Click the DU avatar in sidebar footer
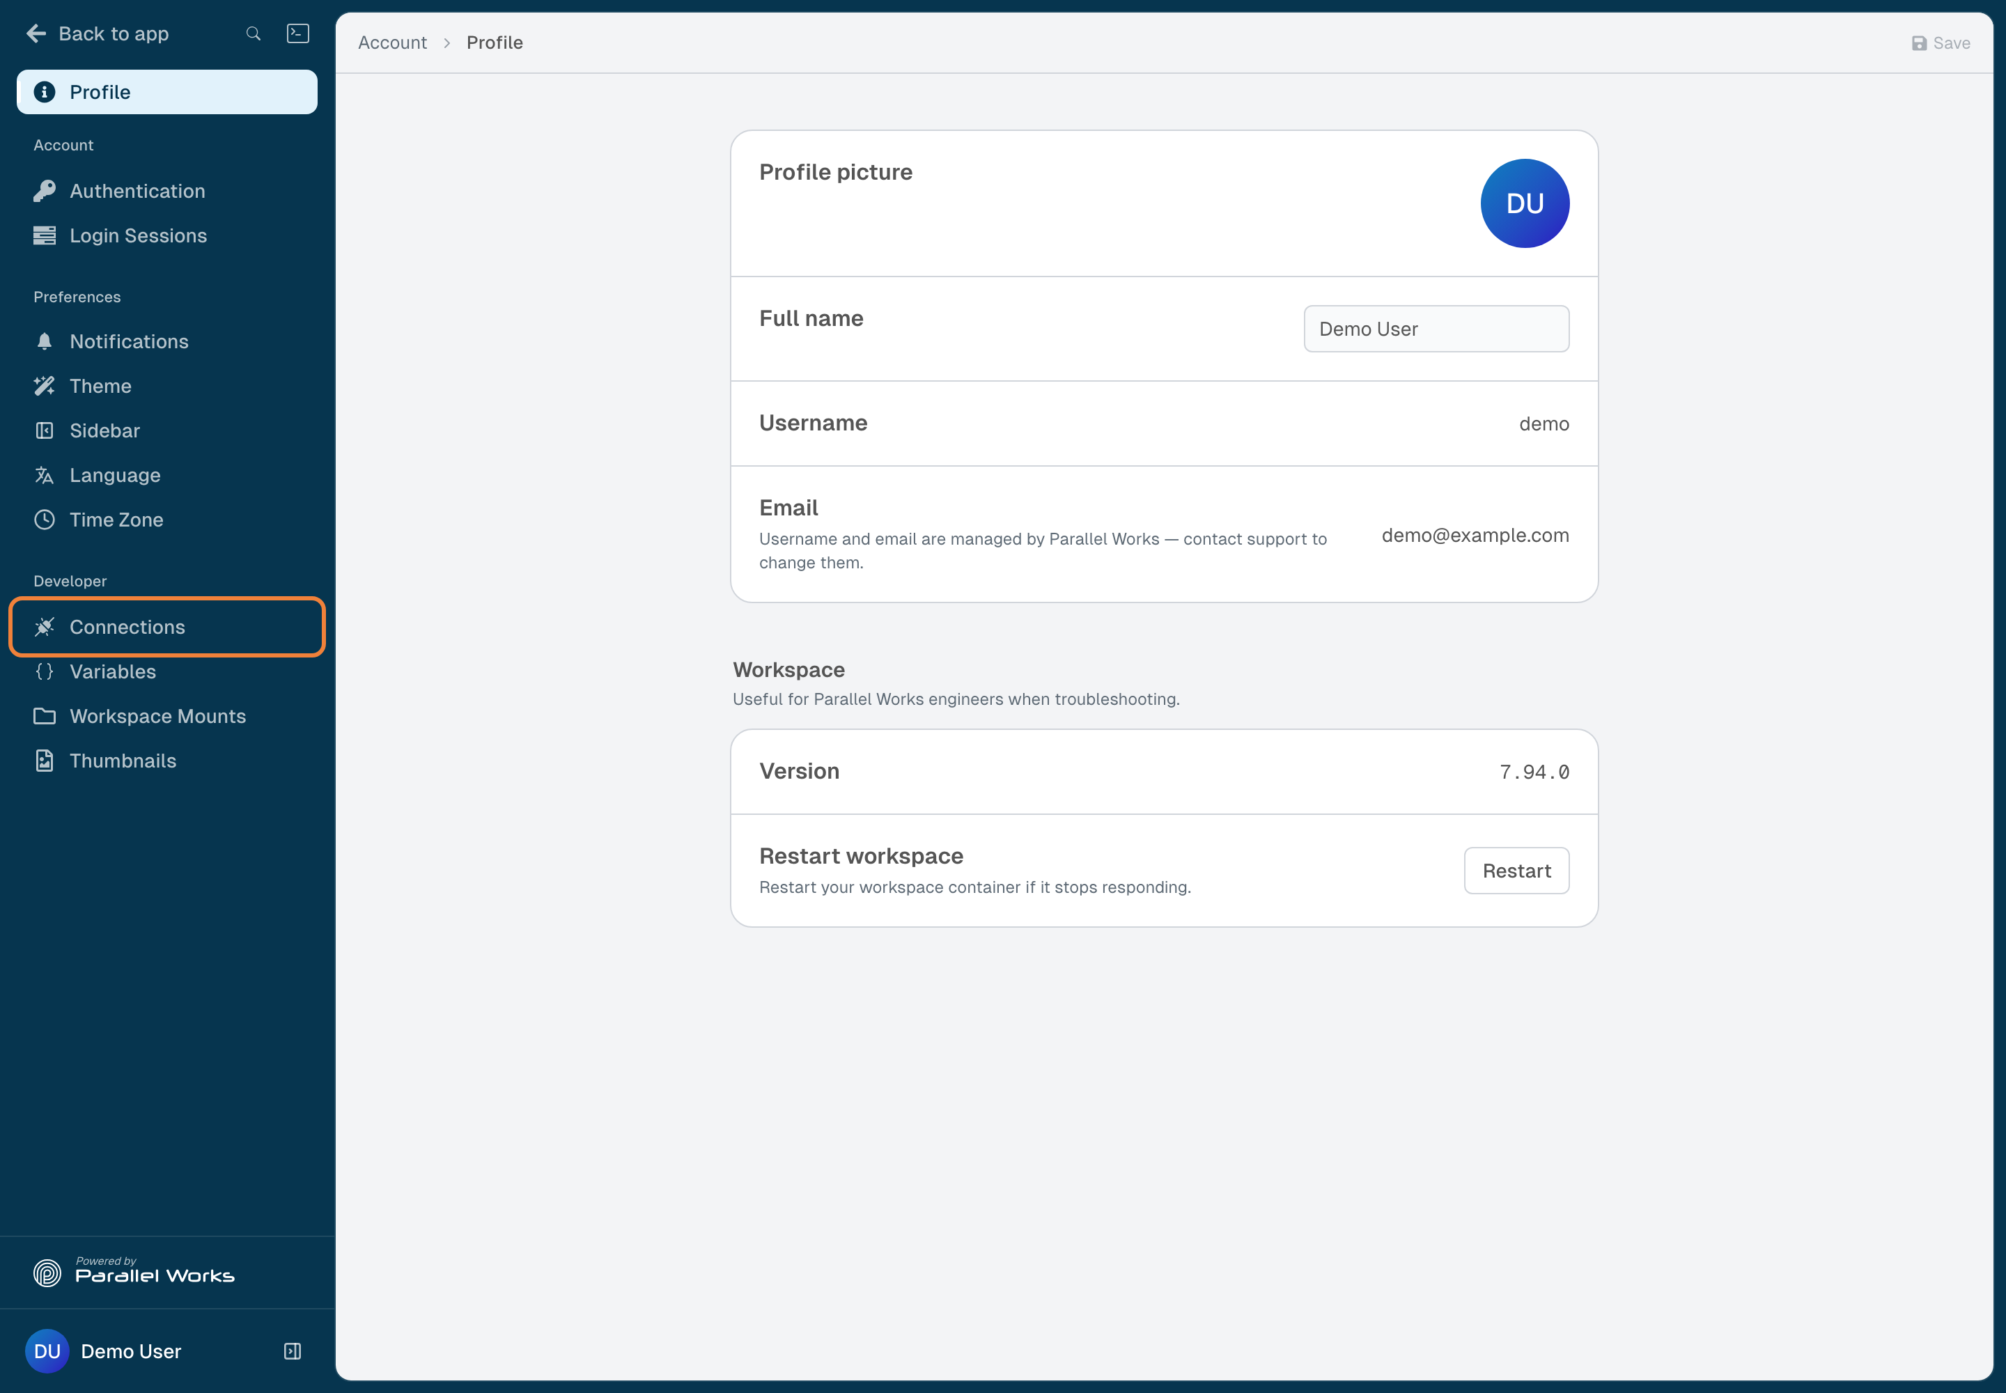Image resolution: width=2006 pixels, height=1393 pixels. pos(47,1351)
